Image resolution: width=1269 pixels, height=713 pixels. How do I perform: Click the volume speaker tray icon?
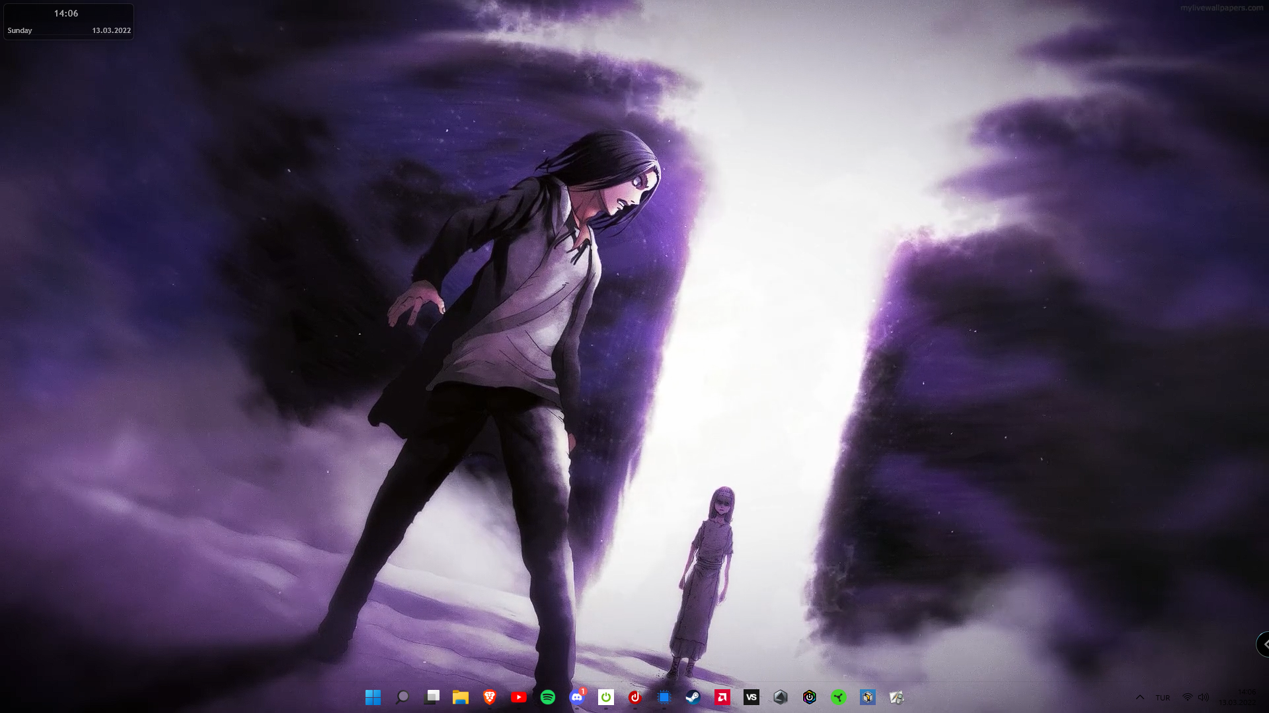click(1204, 697)
